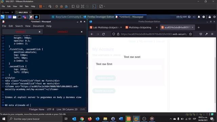Click the faint Delete account button
Viewport: 217px width, 122px height.
click(x=104, y=91)
